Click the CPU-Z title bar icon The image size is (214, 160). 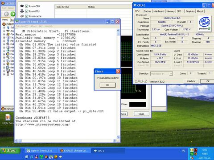135,5
